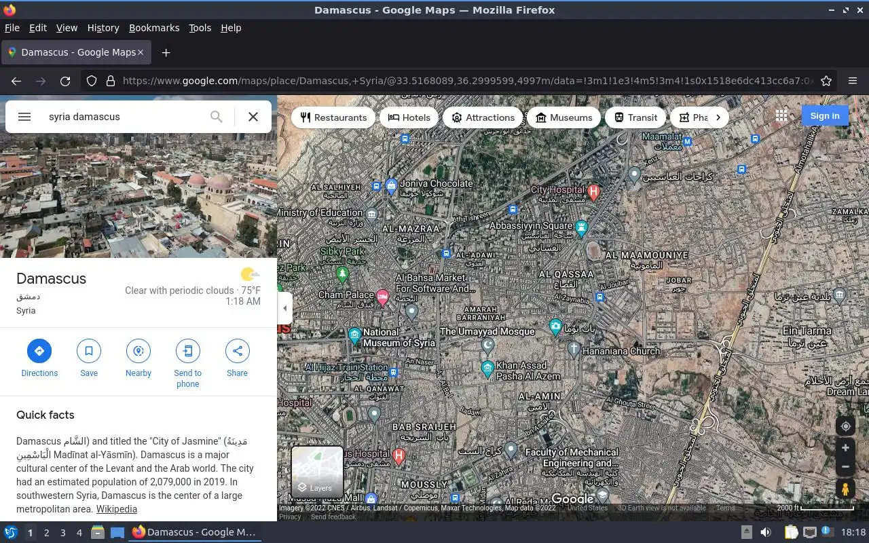
Task: Open the File menu
Action: [12, 28]
